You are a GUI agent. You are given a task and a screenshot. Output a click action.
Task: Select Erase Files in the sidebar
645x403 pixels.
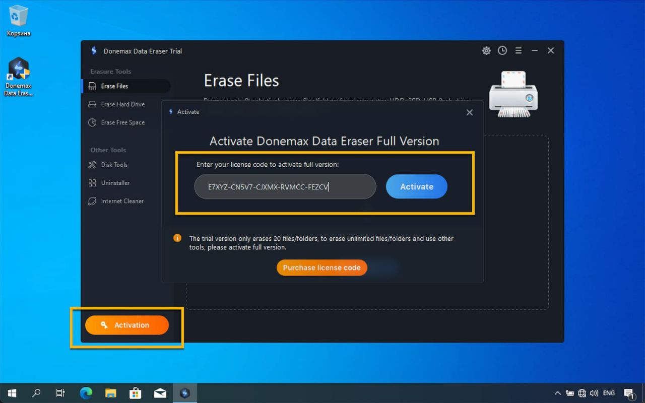click(x=115, y=86)
